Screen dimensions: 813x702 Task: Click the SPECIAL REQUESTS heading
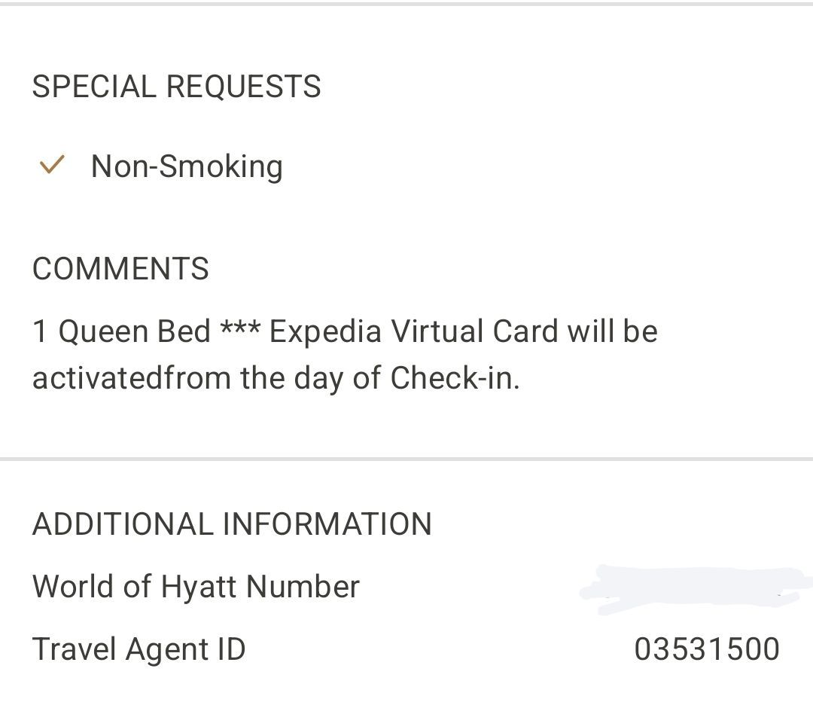[x=176, y=86]
